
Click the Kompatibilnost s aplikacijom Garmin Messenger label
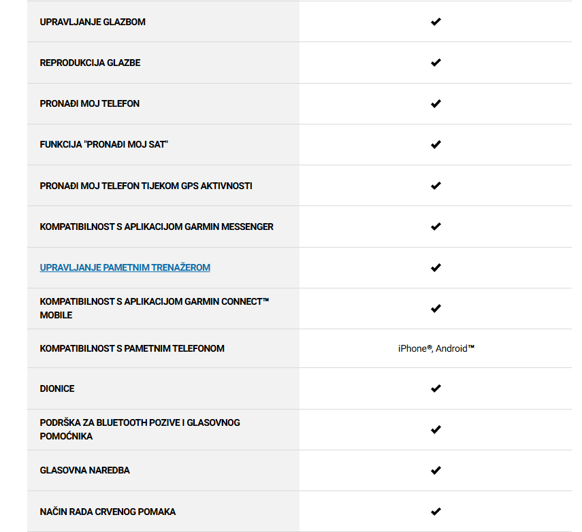point(157,227)
